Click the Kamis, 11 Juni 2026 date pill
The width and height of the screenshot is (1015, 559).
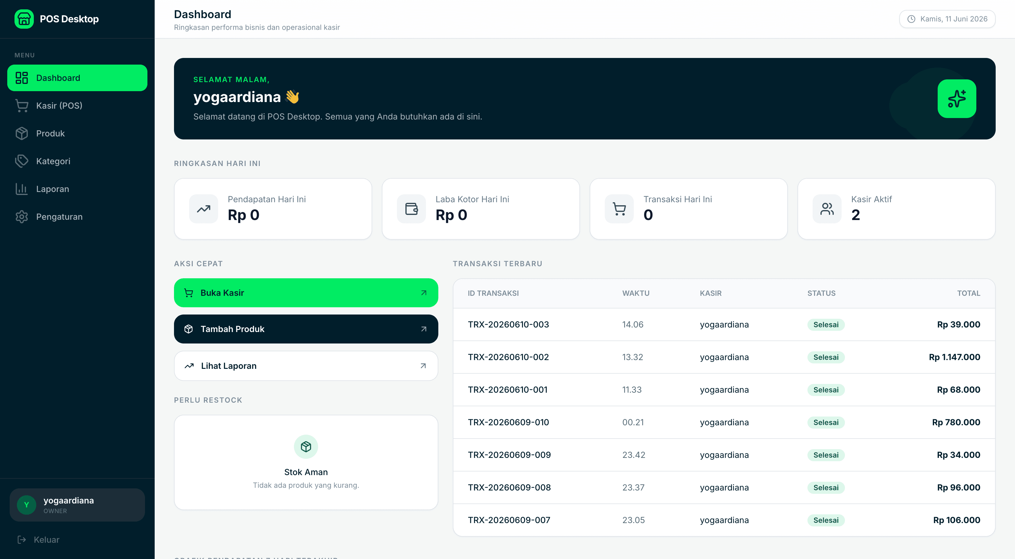(x=947, y=19)
